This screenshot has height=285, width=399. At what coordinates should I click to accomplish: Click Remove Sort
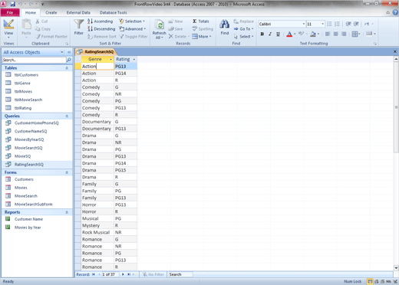[102, 37]
